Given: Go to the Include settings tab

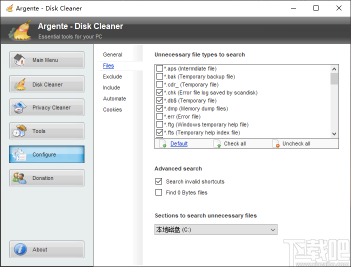Looking at the screenshot, I should pos(111,87).
